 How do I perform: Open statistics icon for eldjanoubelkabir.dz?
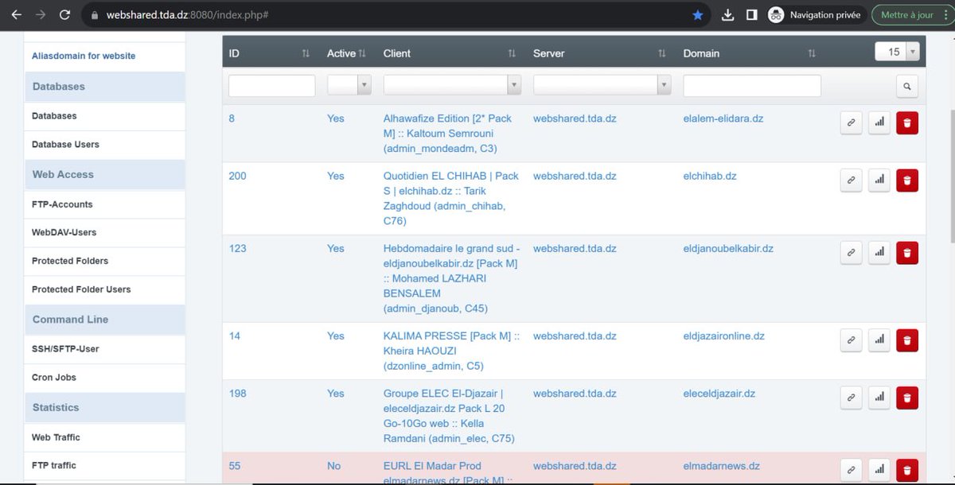[879, 253]
